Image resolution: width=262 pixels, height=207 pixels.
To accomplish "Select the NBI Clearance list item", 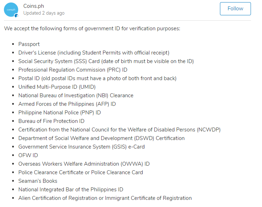I will (76, 95).
